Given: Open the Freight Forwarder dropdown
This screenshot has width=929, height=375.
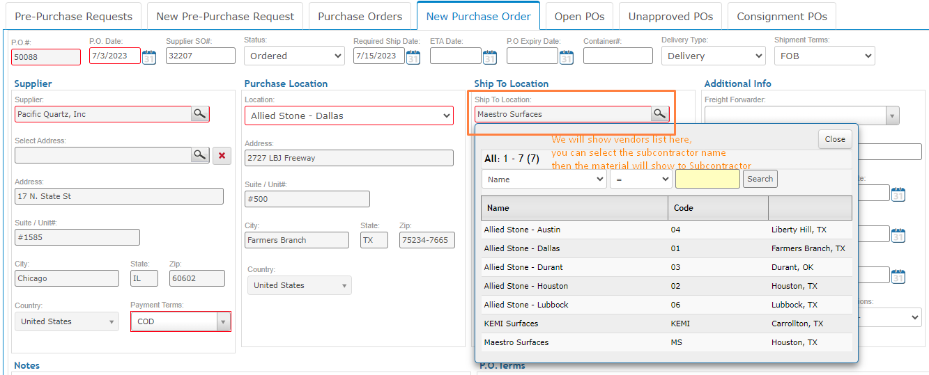Looking at the screenshot, I should (x=891, y=115).
